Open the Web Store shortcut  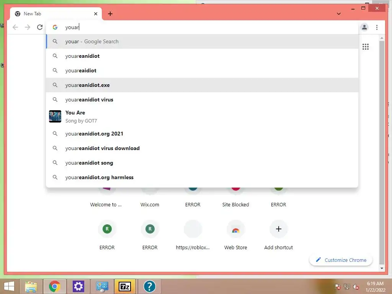coord(235,235)
